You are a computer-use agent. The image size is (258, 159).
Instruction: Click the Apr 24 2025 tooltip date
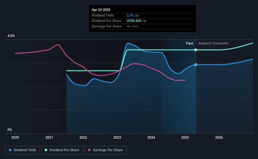[x=101, y=10]
